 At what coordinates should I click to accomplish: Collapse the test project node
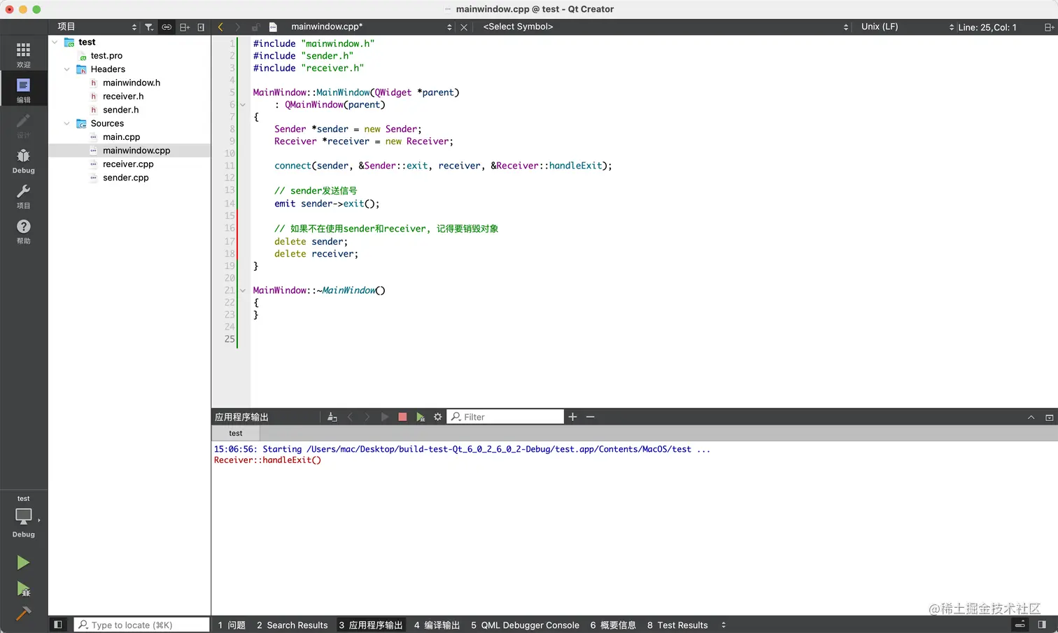click(x=55, y=42)
